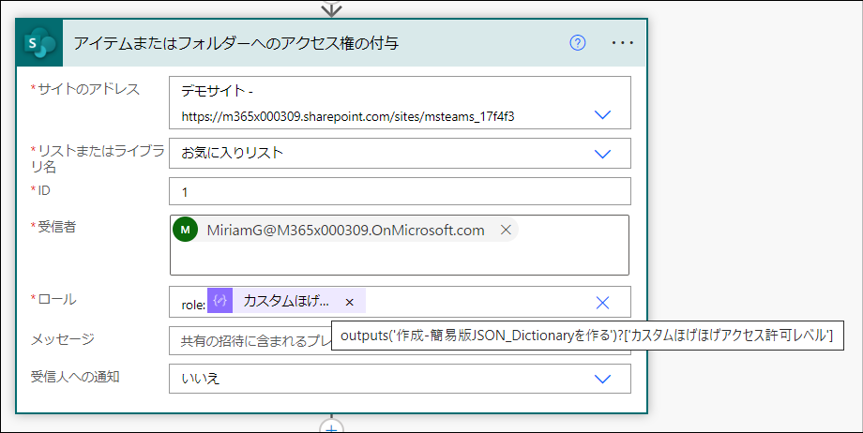Click the ロール field label
This screenshot has width=863, height=433.
coord(57,300)
